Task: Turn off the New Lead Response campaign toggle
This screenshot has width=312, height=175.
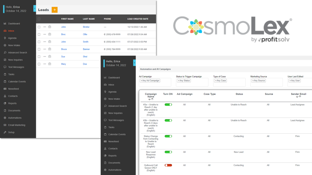Action: [168, 152]
